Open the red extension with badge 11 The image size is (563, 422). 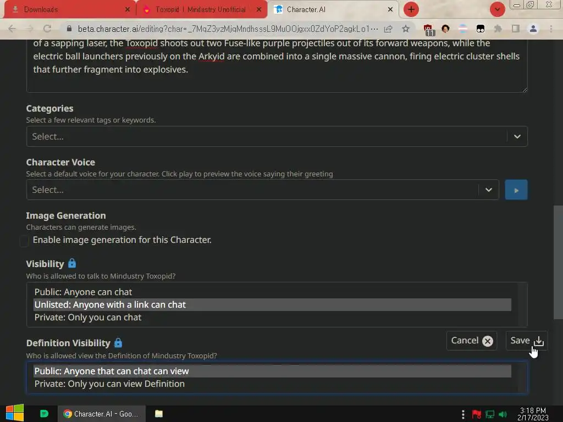click(428, 30)
